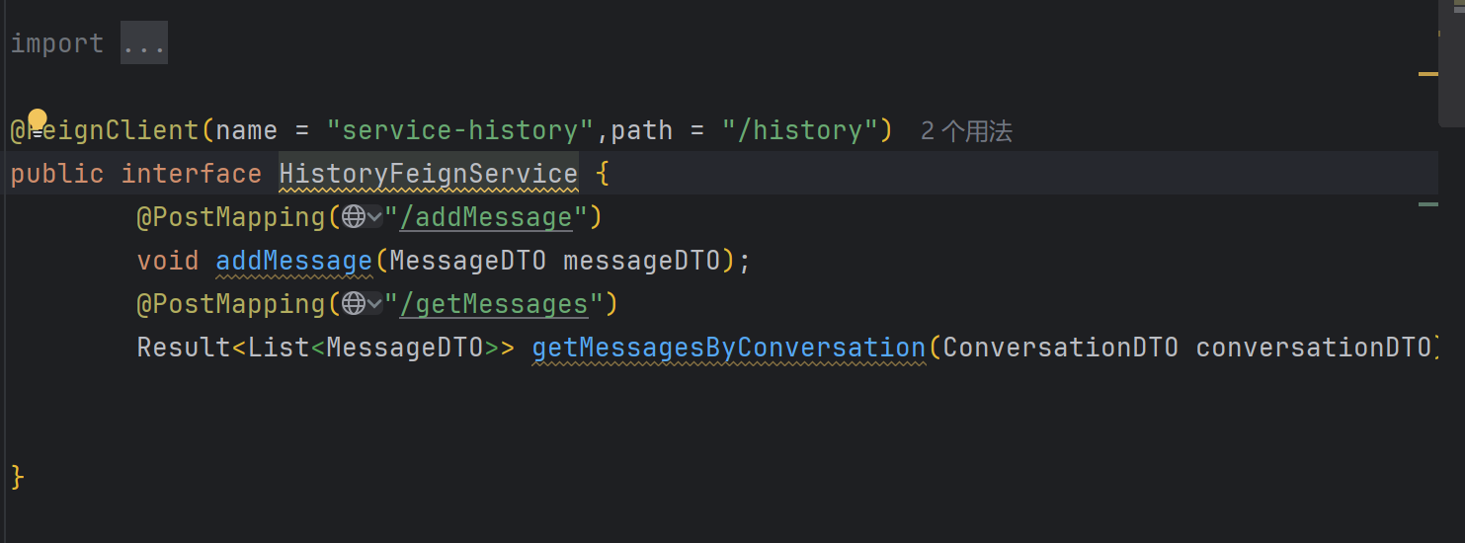Expand the folded import "..." block

pos(144,43)
